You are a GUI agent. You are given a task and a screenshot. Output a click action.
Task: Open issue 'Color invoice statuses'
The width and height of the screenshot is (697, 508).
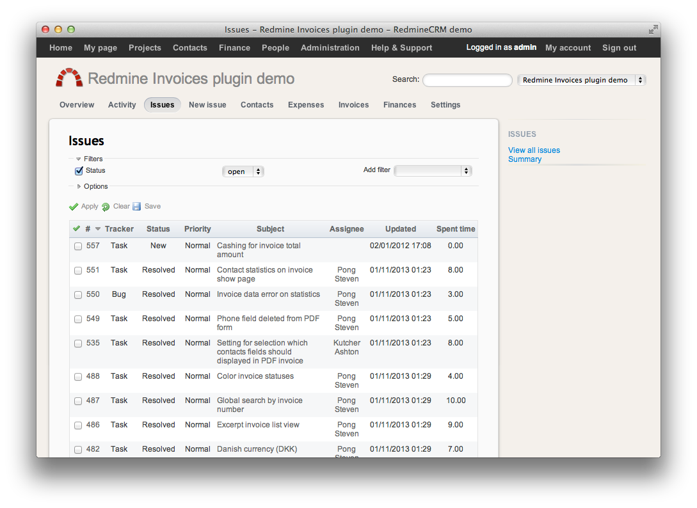point(255,376)
